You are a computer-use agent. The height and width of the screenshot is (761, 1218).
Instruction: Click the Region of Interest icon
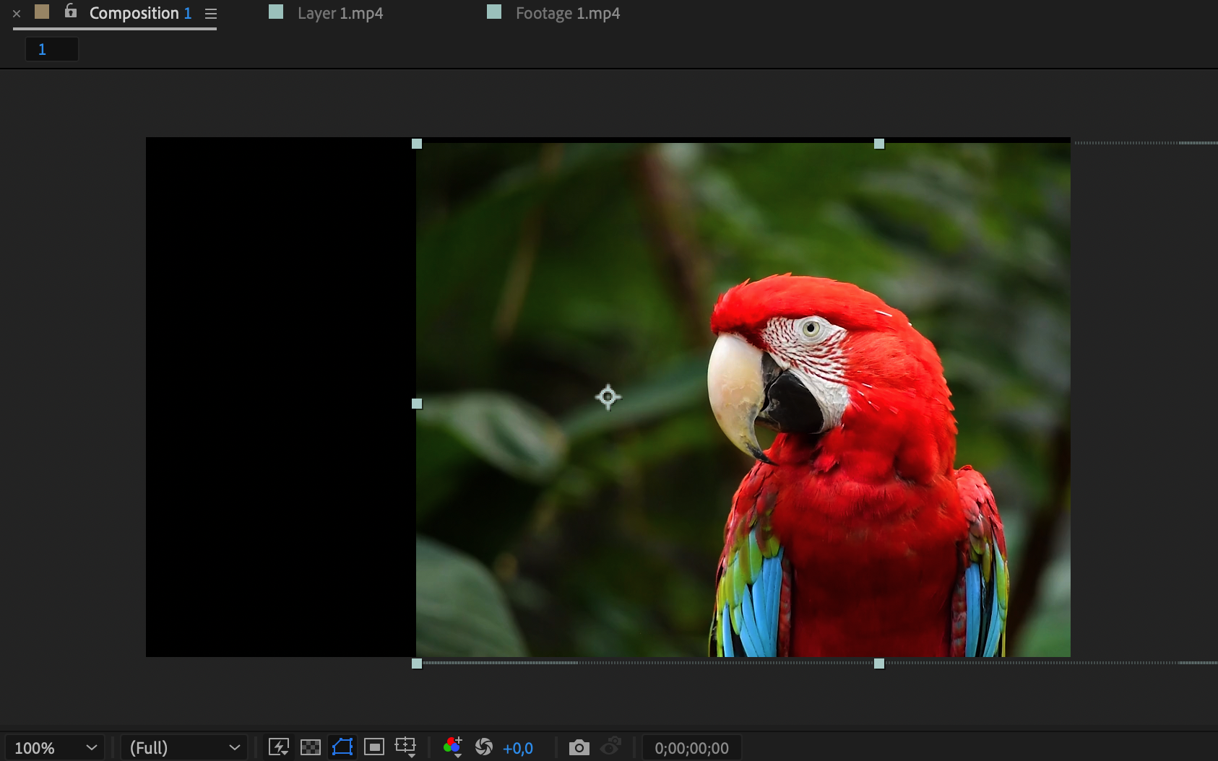click(374, 747)
